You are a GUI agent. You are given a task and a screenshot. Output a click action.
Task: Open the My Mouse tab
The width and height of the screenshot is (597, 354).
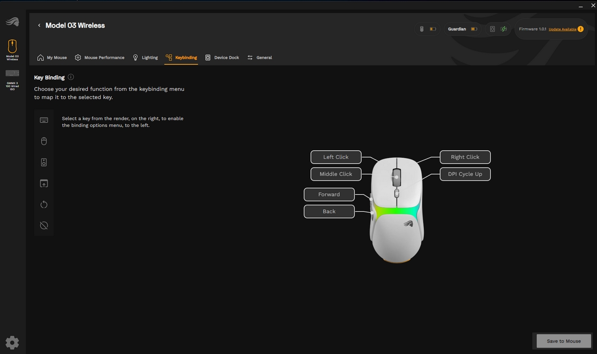(52, 58)
